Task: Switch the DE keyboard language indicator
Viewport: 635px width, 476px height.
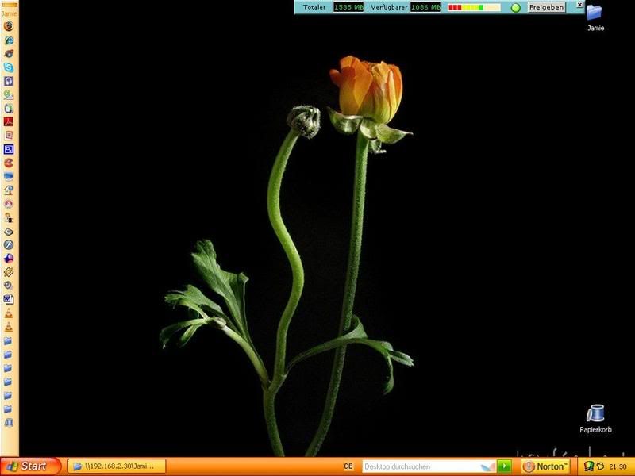Action: (x=348, y=466)
